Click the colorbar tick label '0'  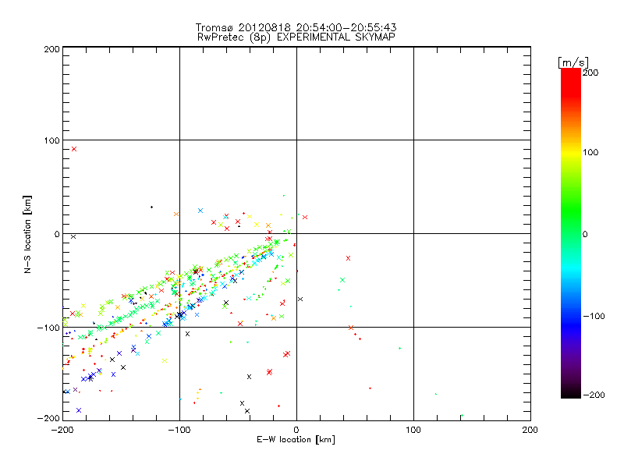click(585, 234)
